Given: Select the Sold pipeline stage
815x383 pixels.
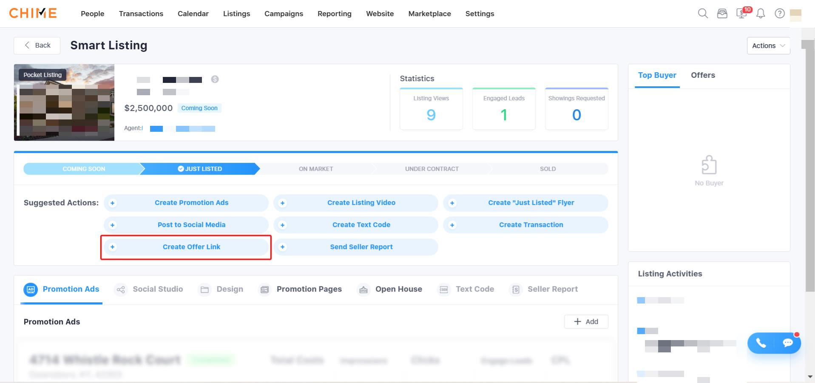Looking at the screenshot, I should tap(548, 169).
